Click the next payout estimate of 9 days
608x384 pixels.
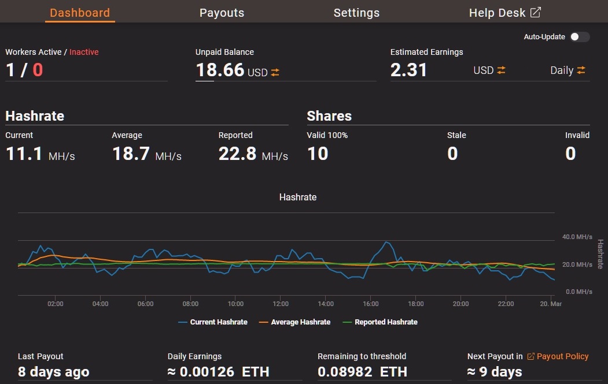point(495,372)
